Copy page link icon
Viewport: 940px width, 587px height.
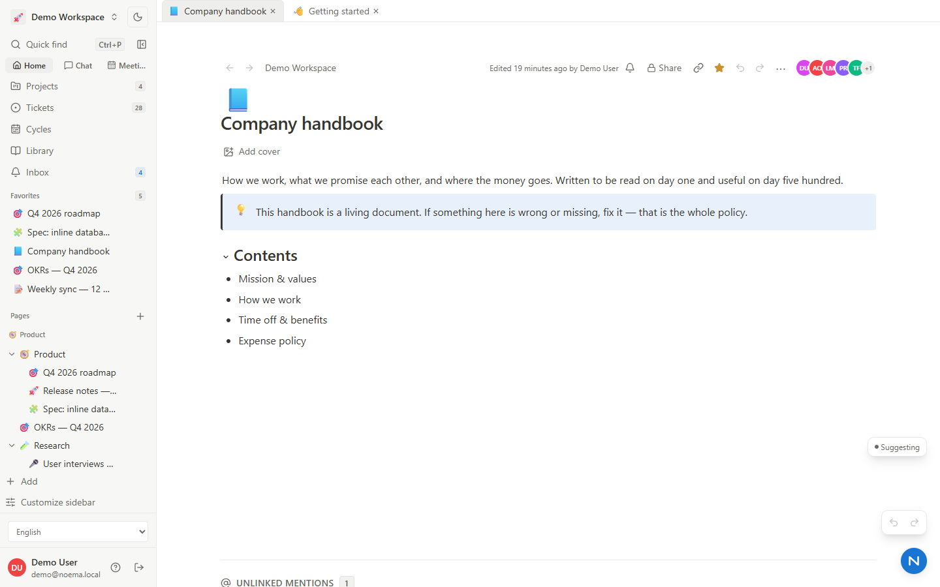(698, 68)
